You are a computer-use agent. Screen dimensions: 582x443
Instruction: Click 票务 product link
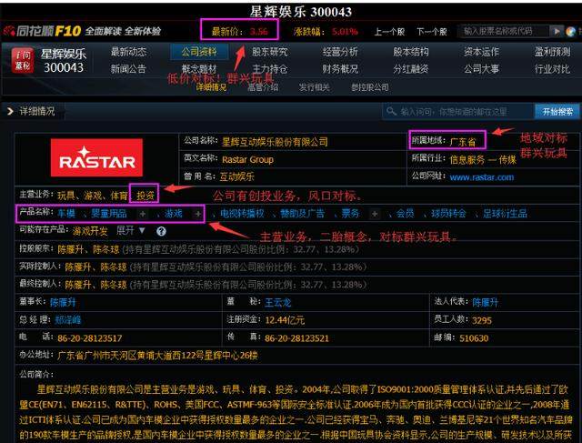[x=350, y=214]
